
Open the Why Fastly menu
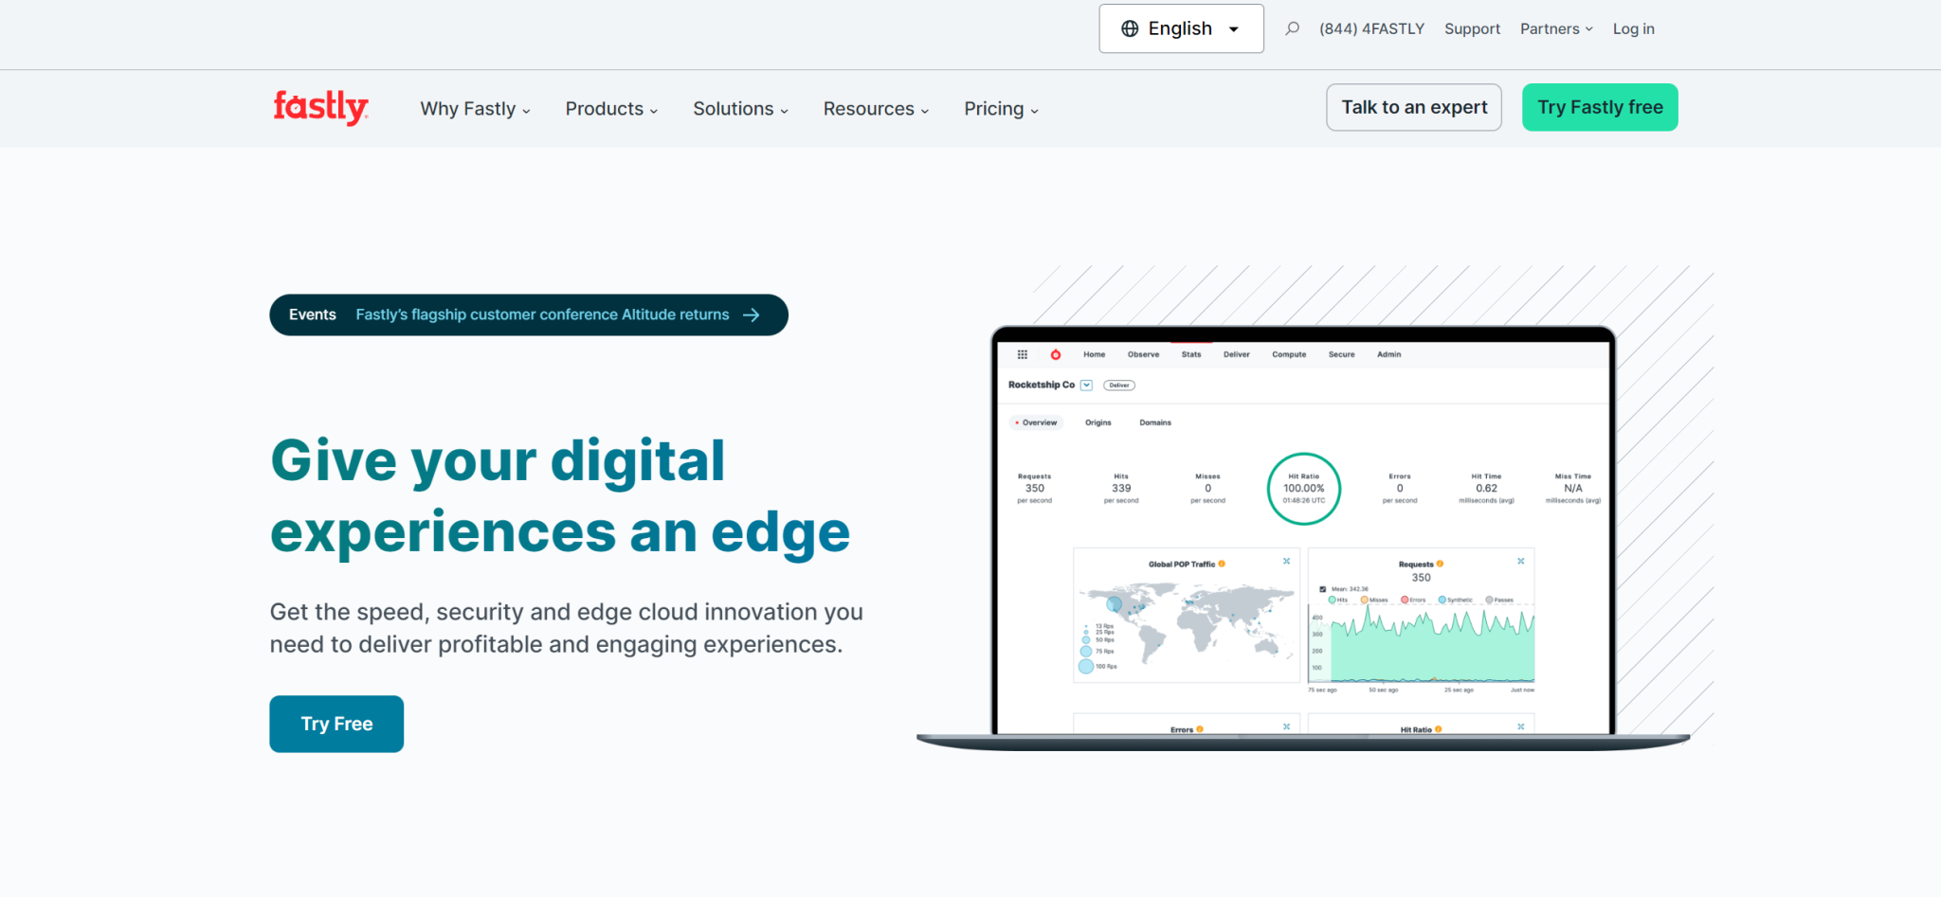[475, 109]
